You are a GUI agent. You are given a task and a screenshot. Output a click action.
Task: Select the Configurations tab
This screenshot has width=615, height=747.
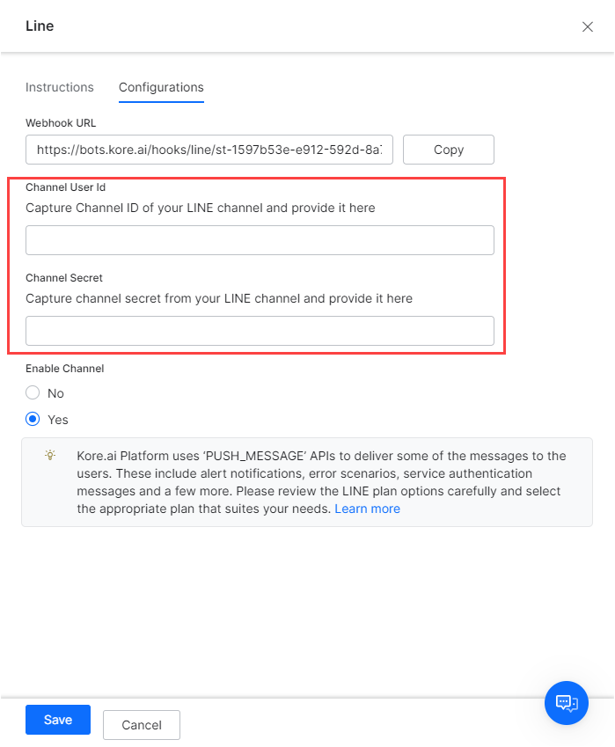click(x=161, y=87)
